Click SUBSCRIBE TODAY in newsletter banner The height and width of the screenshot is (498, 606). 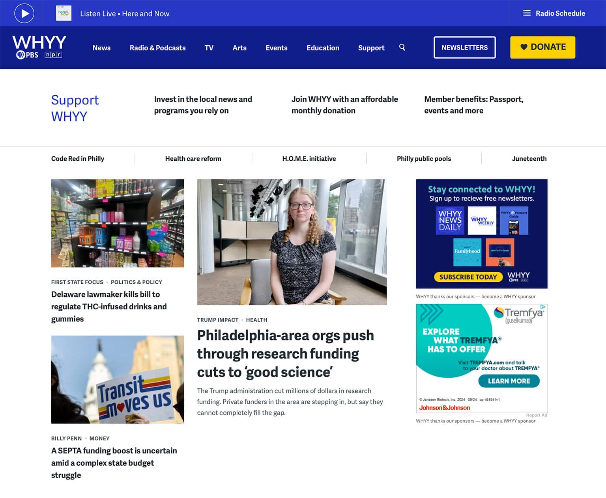pyautogui.click(x=468, y=277)
